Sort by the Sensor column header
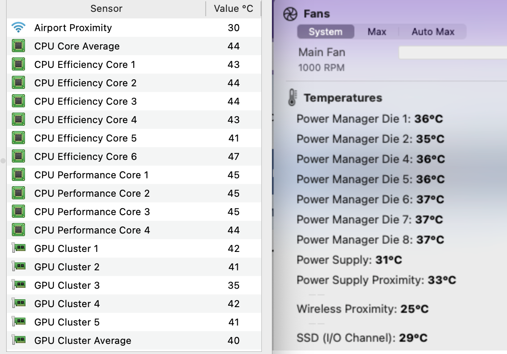Image resolution: width=507 pixels, height=354 pixels. (x=106, y=8)
